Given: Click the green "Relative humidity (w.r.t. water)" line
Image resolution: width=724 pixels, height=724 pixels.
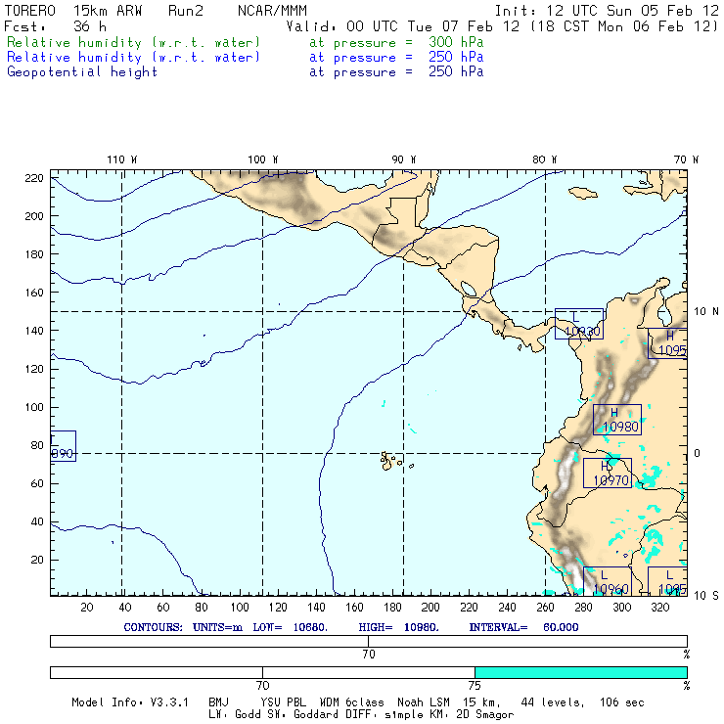Looking at the screenshot, I should pos(133,42).
